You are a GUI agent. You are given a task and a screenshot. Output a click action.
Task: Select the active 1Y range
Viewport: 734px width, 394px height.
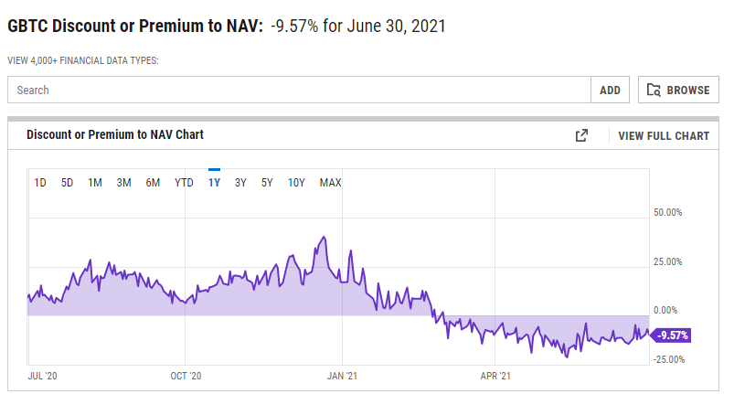pos(214,183)
